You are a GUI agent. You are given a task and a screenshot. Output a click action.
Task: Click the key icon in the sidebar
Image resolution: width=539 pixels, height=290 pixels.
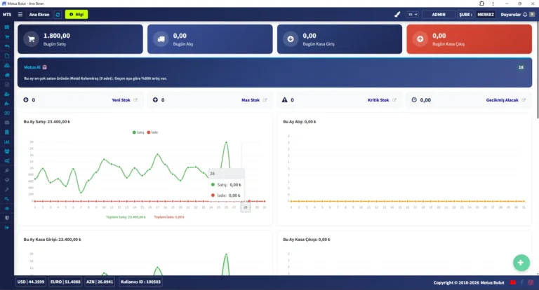coord(7,199)
